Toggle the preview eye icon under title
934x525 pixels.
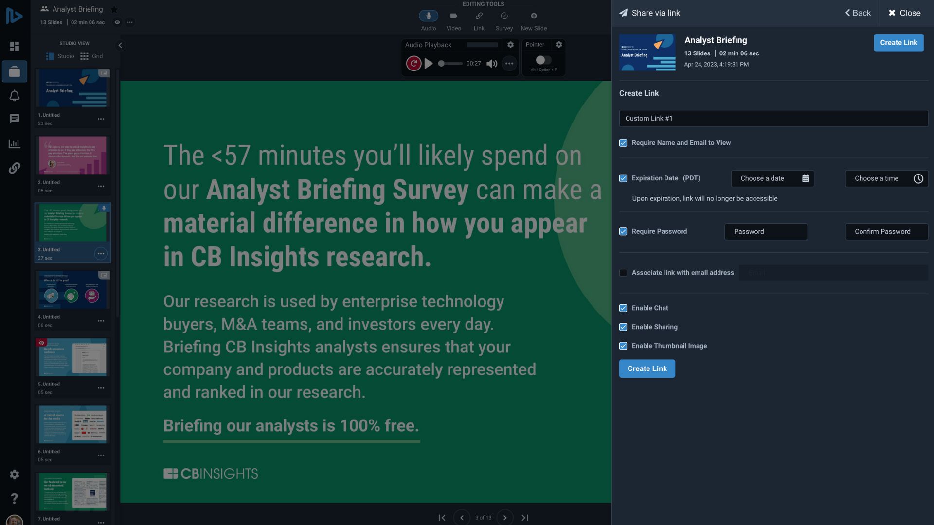click(x=117, y=22)
